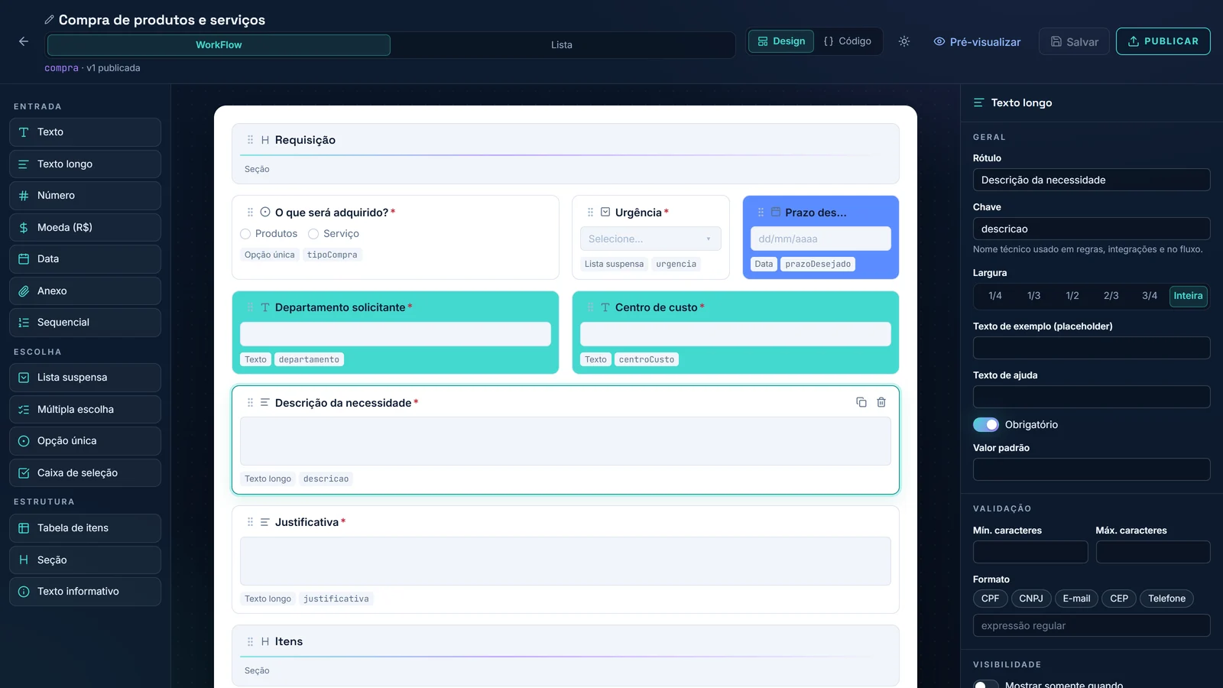Click the pencil icon beside the form title

pyautogui.click(x=49, y=20)
